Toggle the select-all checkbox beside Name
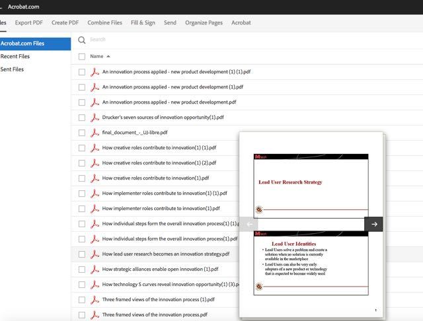423x321 pixels. [x=82, y=57]
